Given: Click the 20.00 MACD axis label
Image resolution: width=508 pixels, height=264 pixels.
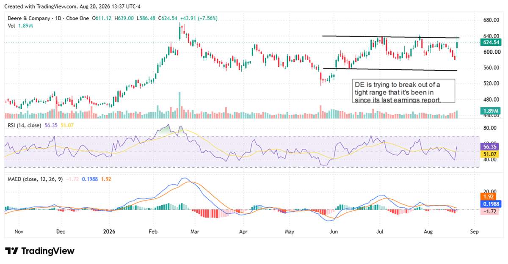Looking at the screenshot, I should coord(490,192).
